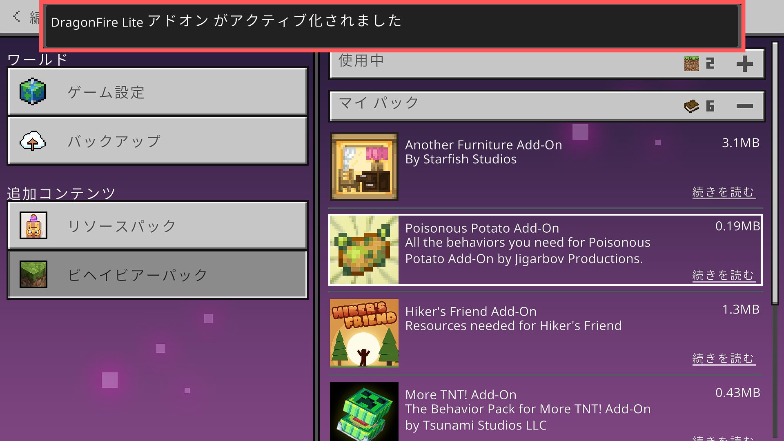The image size is (784, 441).
Task: Click the pack list vertical scrollbar
Action: (775, 174)
